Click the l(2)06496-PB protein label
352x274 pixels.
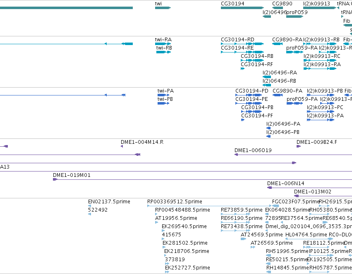tap(283, 132)
